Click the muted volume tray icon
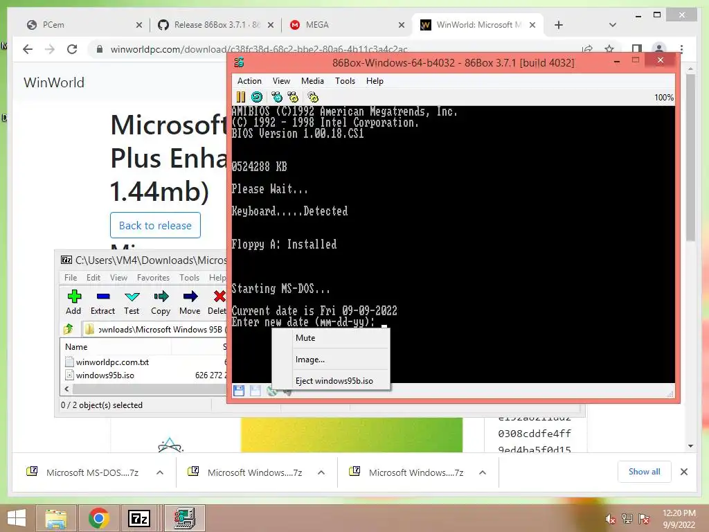This screenshot has width=709, height=532. click(610, 519)
